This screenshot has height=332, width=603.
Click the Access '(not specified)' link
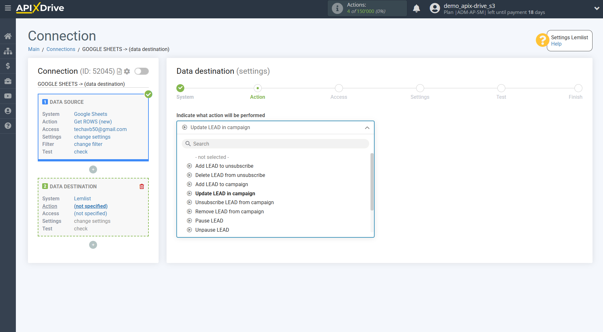click(x=90, y=213)
